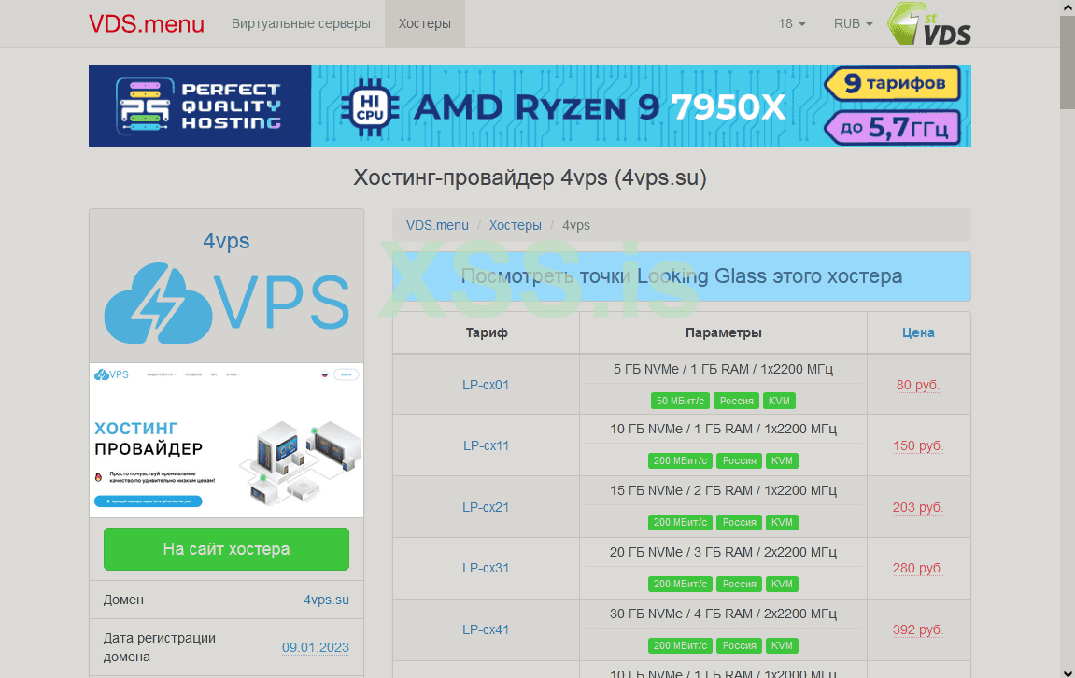Open the hoster site screenshot thumbnail
1075x678 pixels.
(x=226, y=440)
